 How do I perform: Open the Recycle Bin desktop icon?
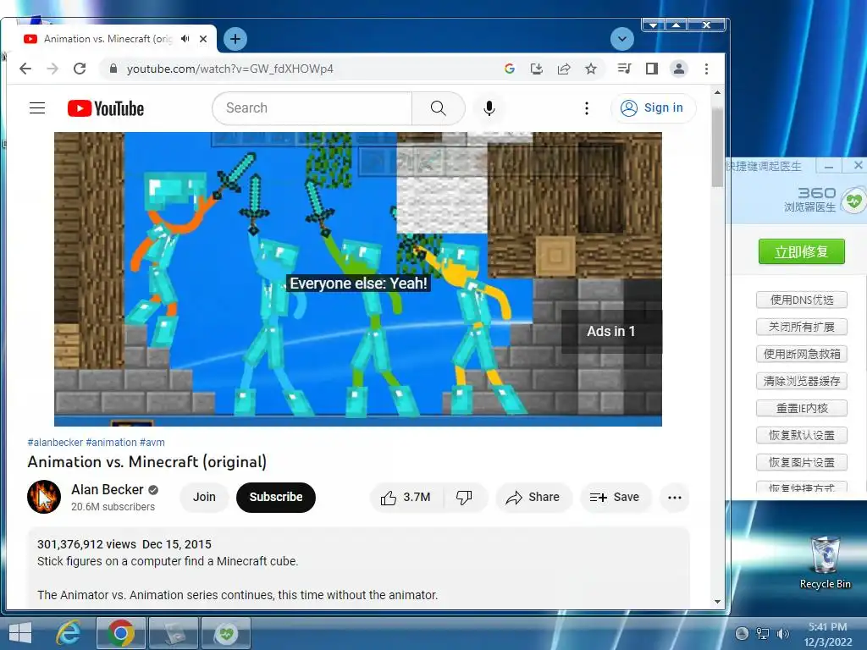825,563
